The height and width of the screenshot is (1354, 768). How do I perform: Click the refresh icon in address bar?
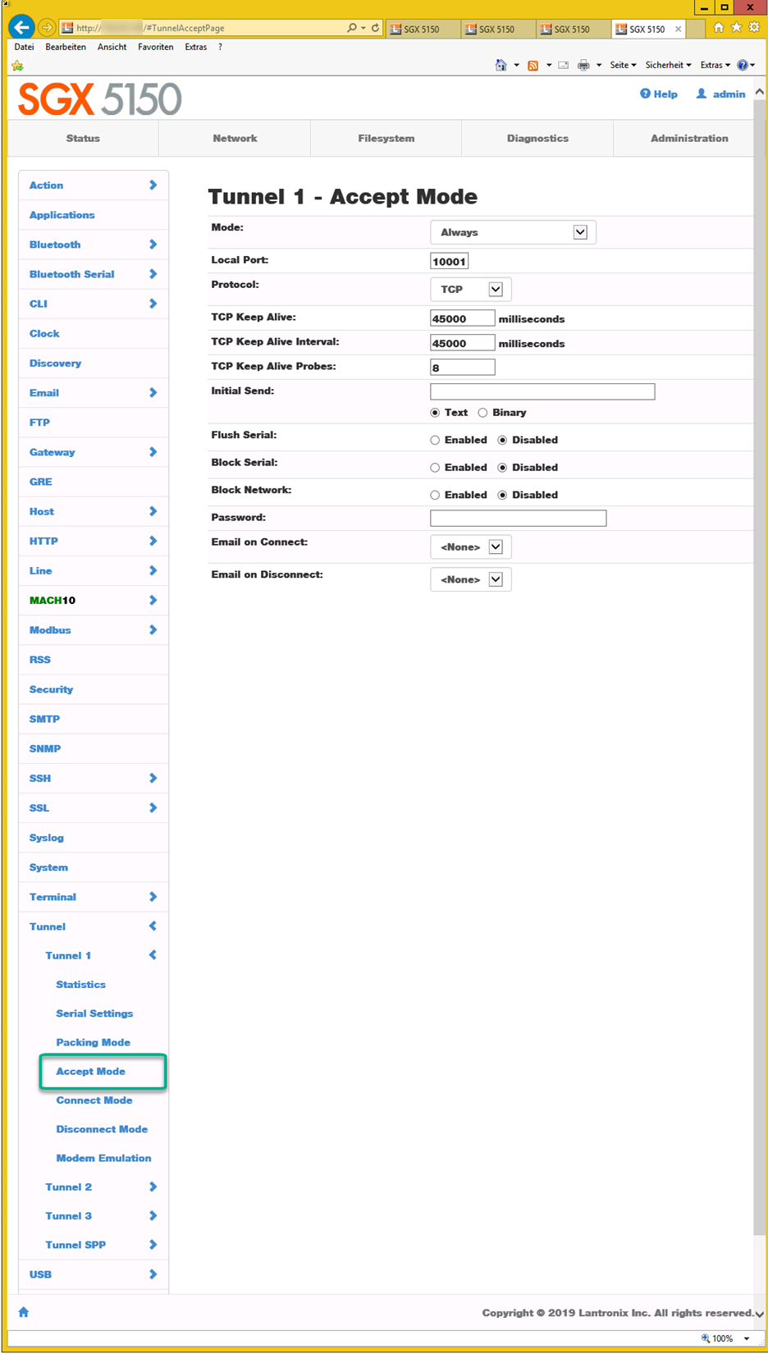click(x=375, y=28)
